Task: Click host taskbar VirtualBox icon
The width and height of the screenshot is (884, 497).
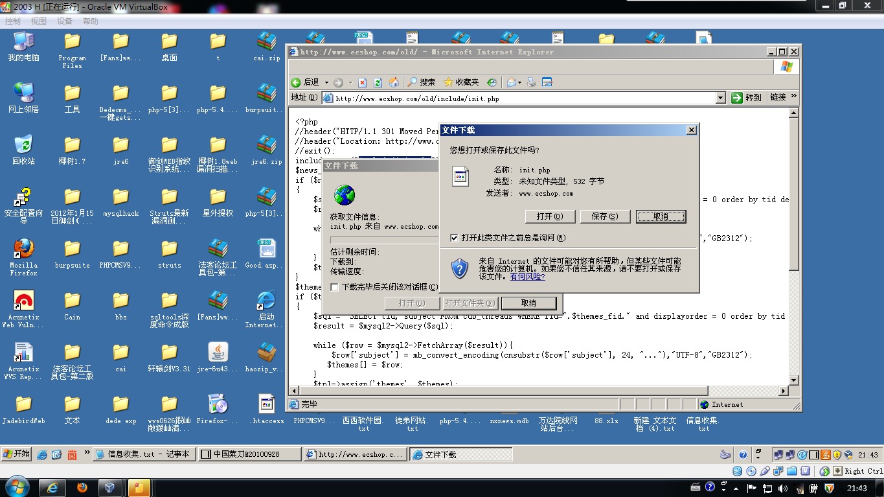Action: 110,487
